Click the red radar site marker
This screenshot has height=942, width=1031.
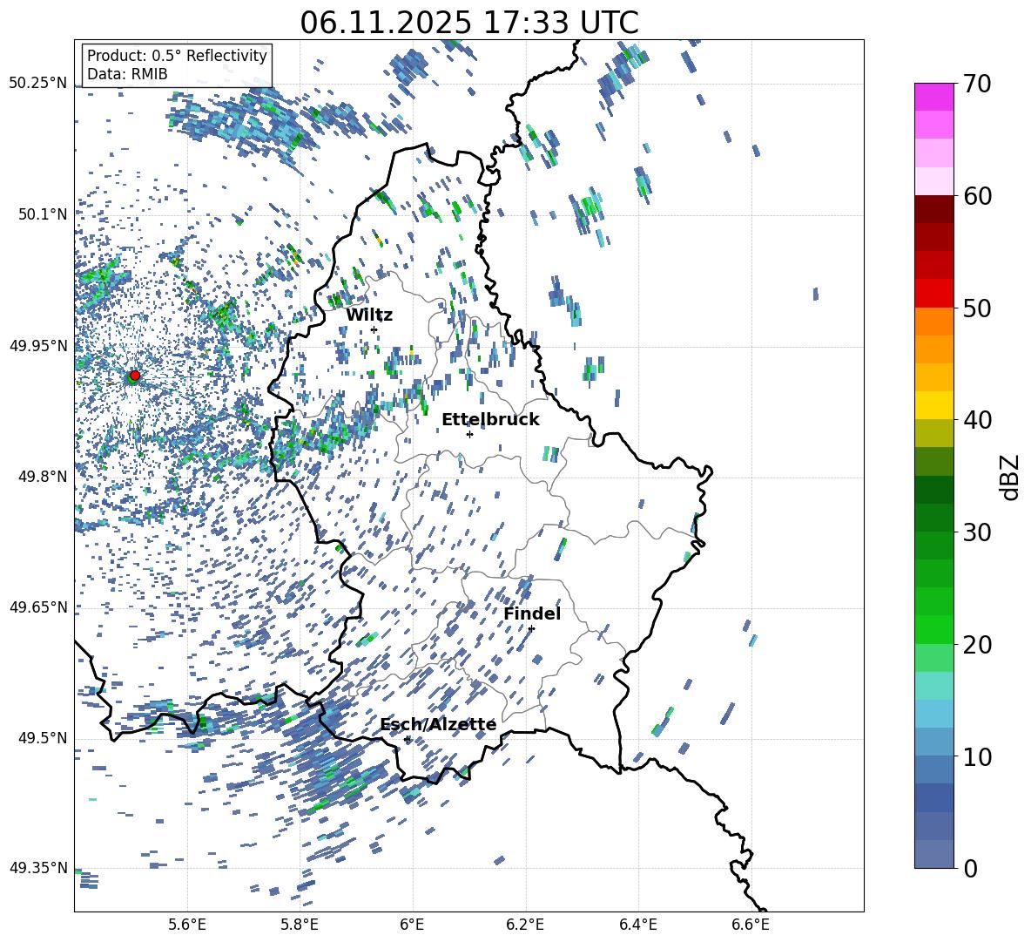pyautogui.click(x=134, y=376)
